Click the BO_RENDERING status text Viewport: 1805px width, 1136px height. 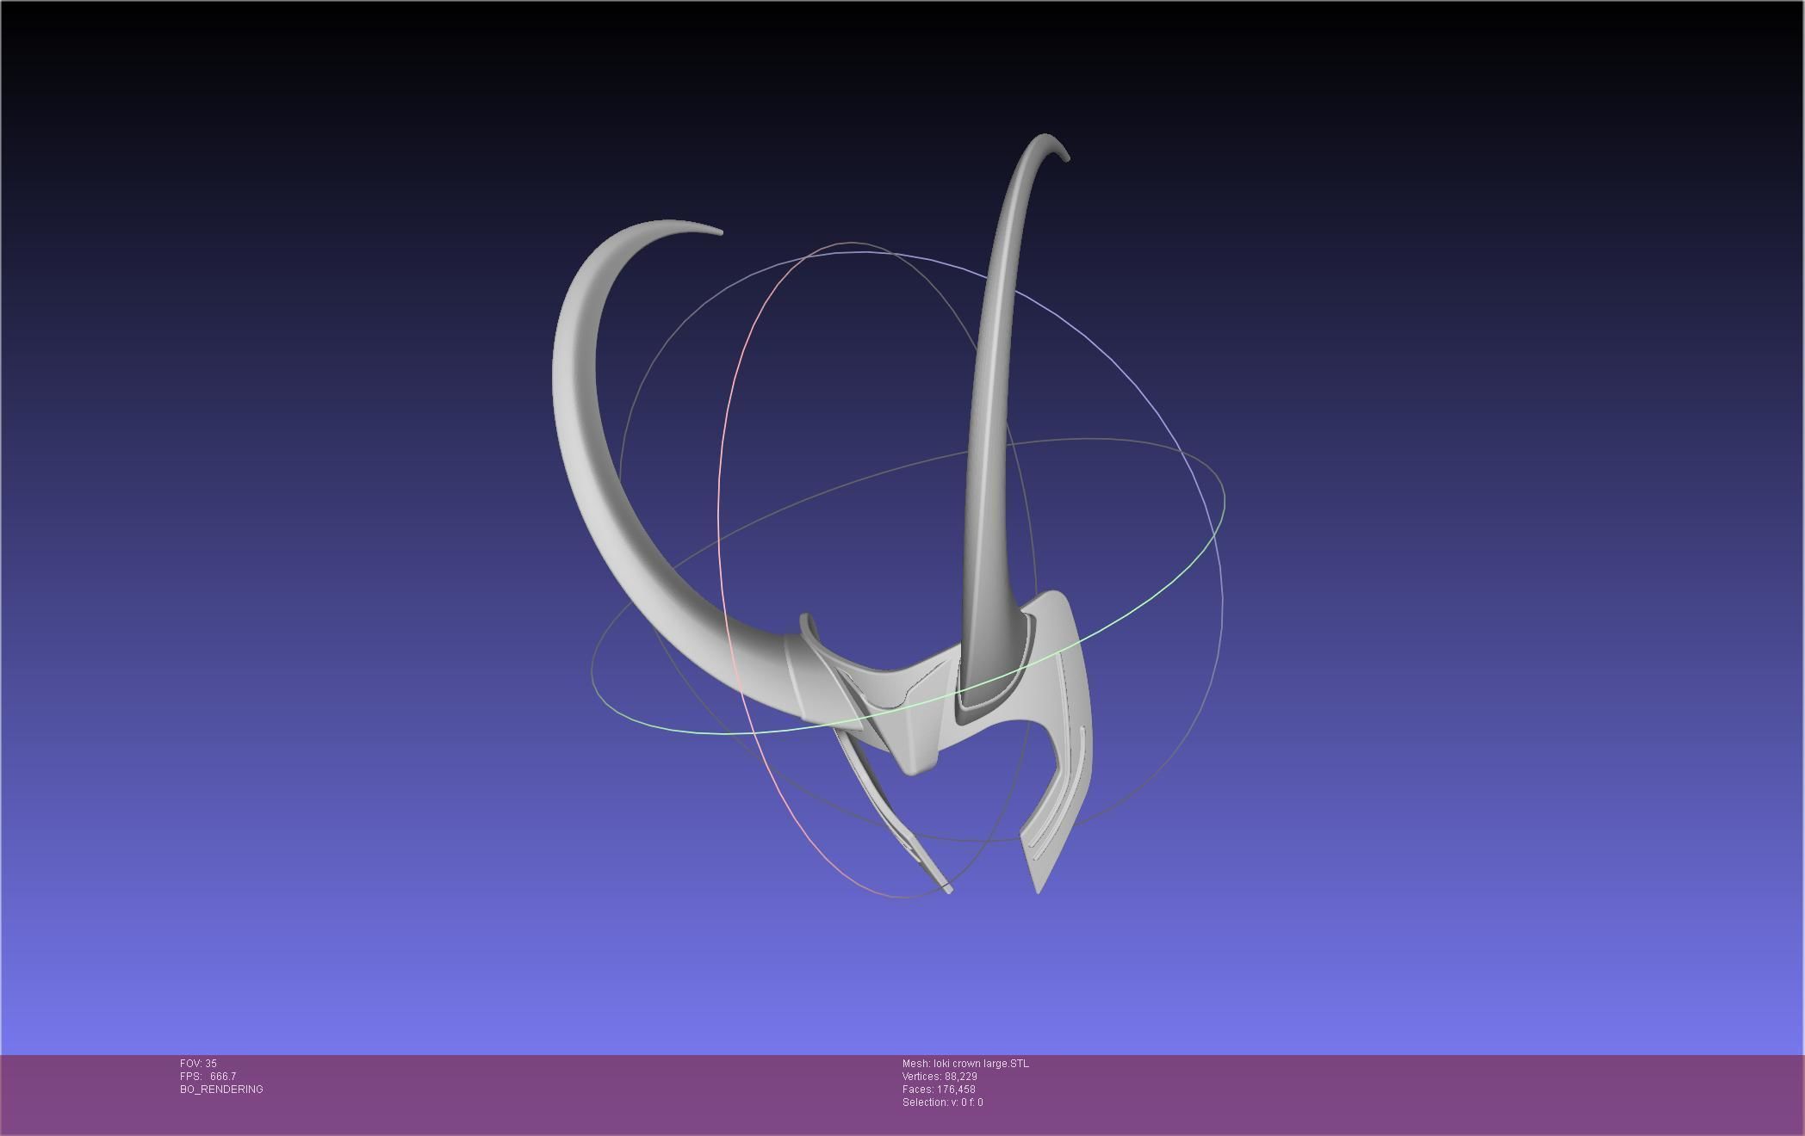click(x=221, y=1090)
